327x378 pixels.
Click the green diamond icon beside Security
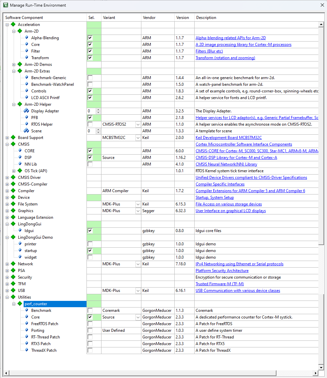coord(13,277)
